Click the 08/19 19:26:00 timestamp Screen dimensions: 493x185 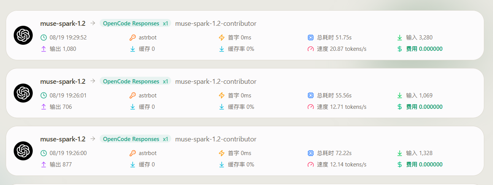click(68, 153)
